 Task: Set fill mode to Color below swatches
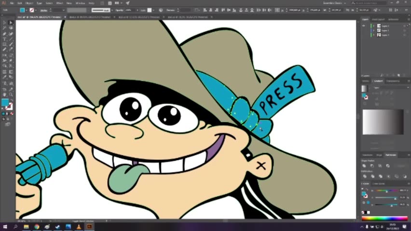coord(3,114)
